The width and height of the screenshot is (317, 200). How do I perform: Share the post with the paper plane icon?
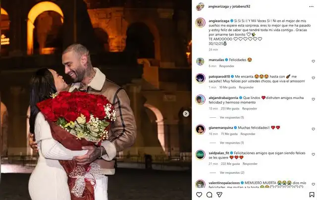click(219, 195)
